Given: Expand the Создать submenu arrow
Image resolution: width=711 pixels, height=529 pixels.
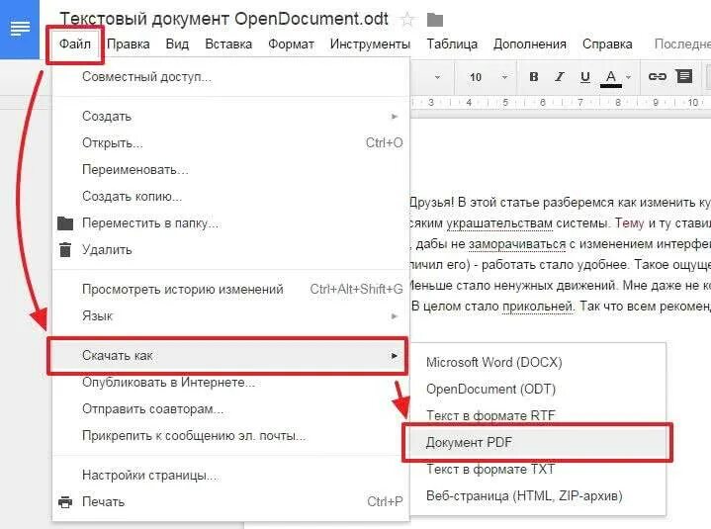Looking at the screenshot, I should pyautogui.click(x=395, y=117).
